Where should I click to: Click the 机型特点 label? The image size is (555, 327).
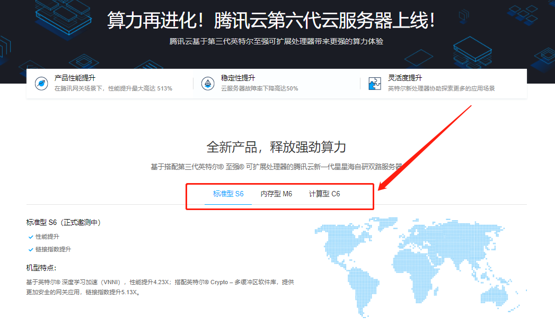pos(41,268)
